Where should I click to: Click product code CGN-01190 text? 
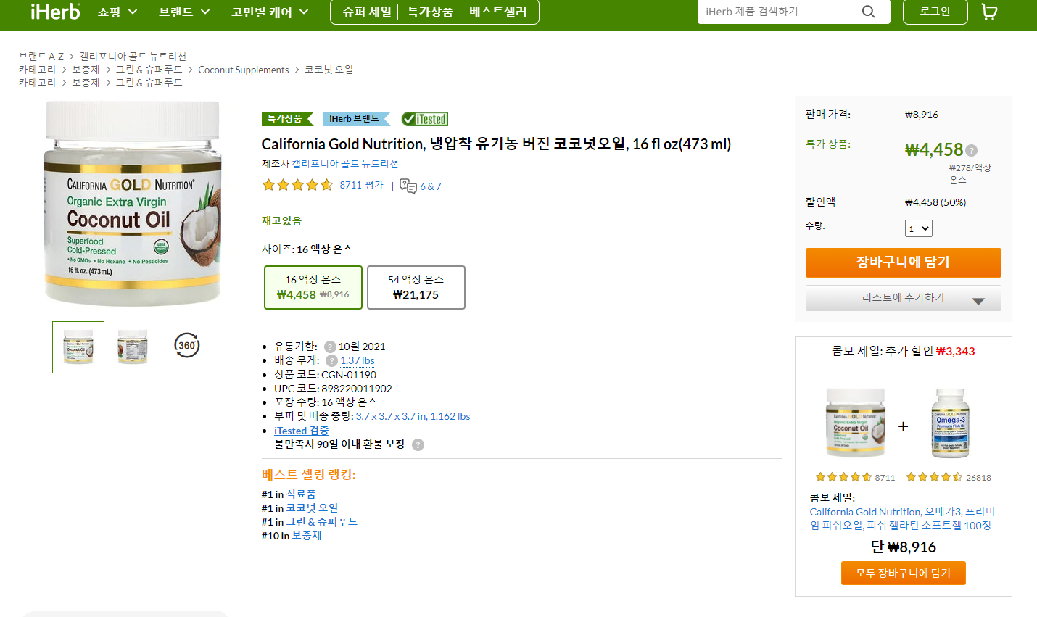click(x=349, y=375)
